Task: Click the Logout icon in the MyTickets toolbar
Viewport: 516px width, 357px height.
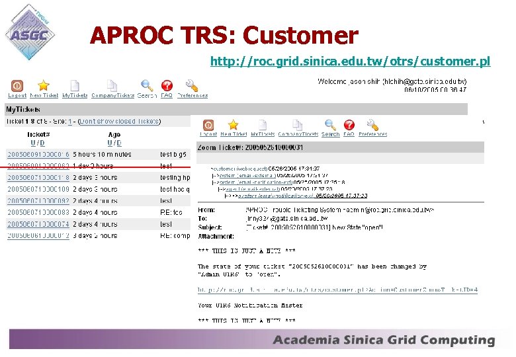Action: tap(17, 86)
